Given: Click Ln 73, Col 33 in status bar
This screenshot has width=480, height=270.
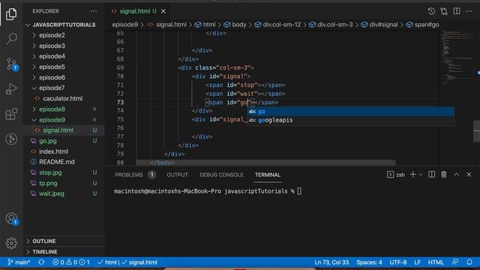Looking at the screenshot, I should pos(331,262).
